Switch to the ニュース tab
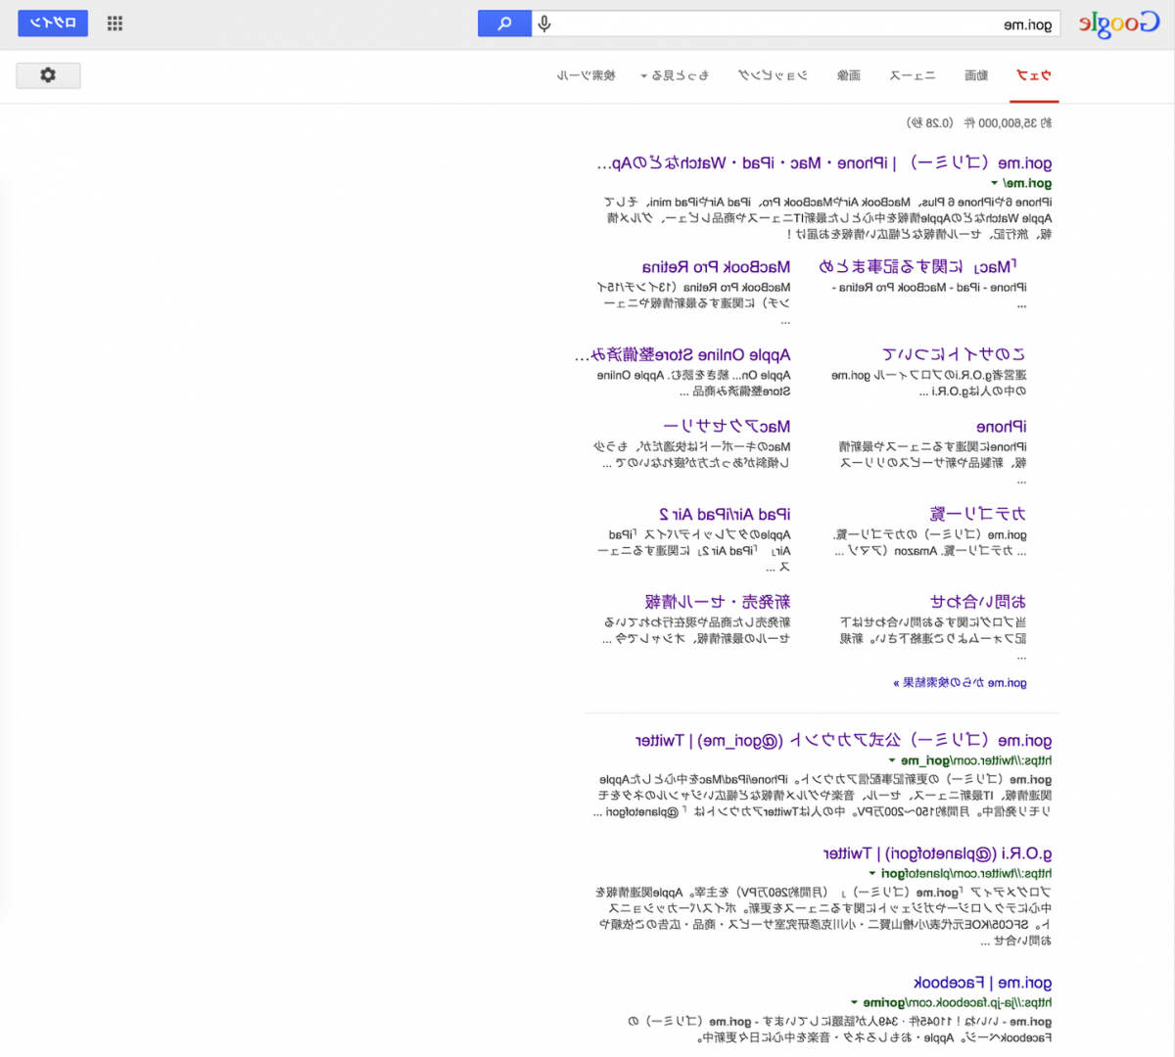 coord(913,75)
